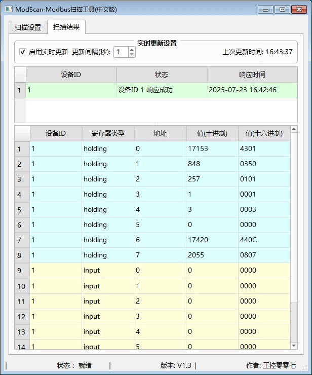Click the ModScan app icon in title bar

tap(9, 9)
